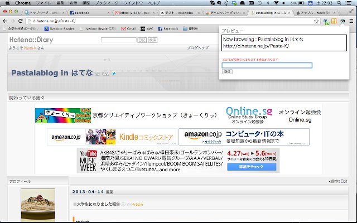Switch to the テスト - Wikipedia tab
The image size is (357, 223).
(180, 13)
